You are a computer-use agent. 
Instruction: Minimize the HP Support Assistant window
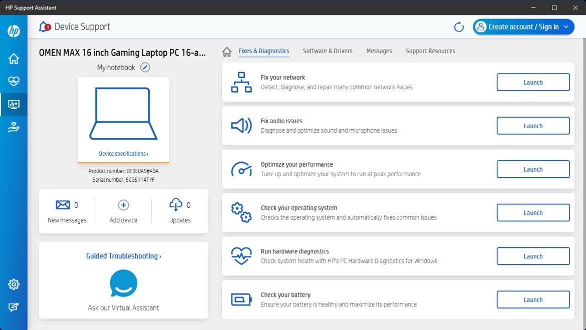533,8
